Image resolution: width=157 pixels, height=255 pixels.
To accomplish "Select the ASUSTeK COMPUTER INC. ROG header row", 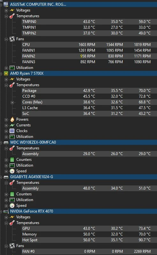I will pos(83,4).
